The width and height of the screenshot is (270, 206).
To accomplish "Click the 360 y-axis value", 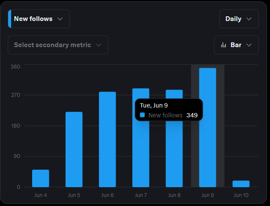I will coord(15,67).
